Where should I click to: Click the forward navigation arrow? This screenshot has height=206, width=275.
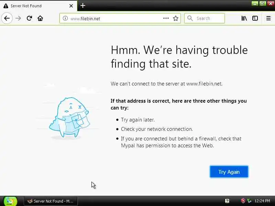click(18, 18)
